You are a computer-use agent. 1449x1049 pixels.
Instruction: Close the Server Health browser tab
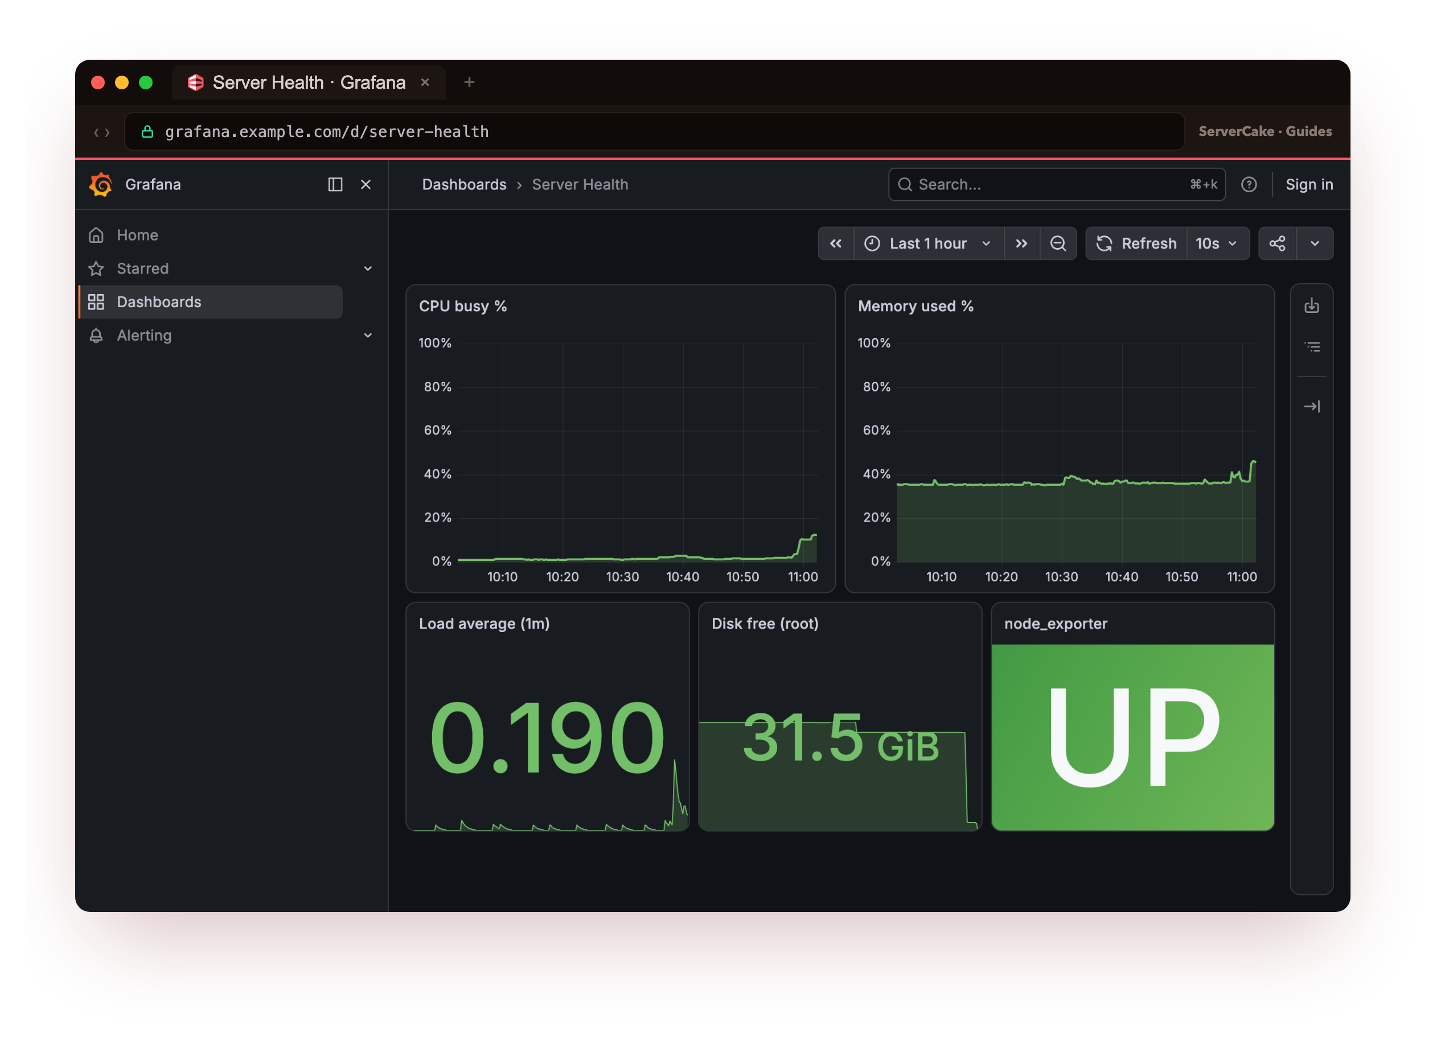click(426, 83)
